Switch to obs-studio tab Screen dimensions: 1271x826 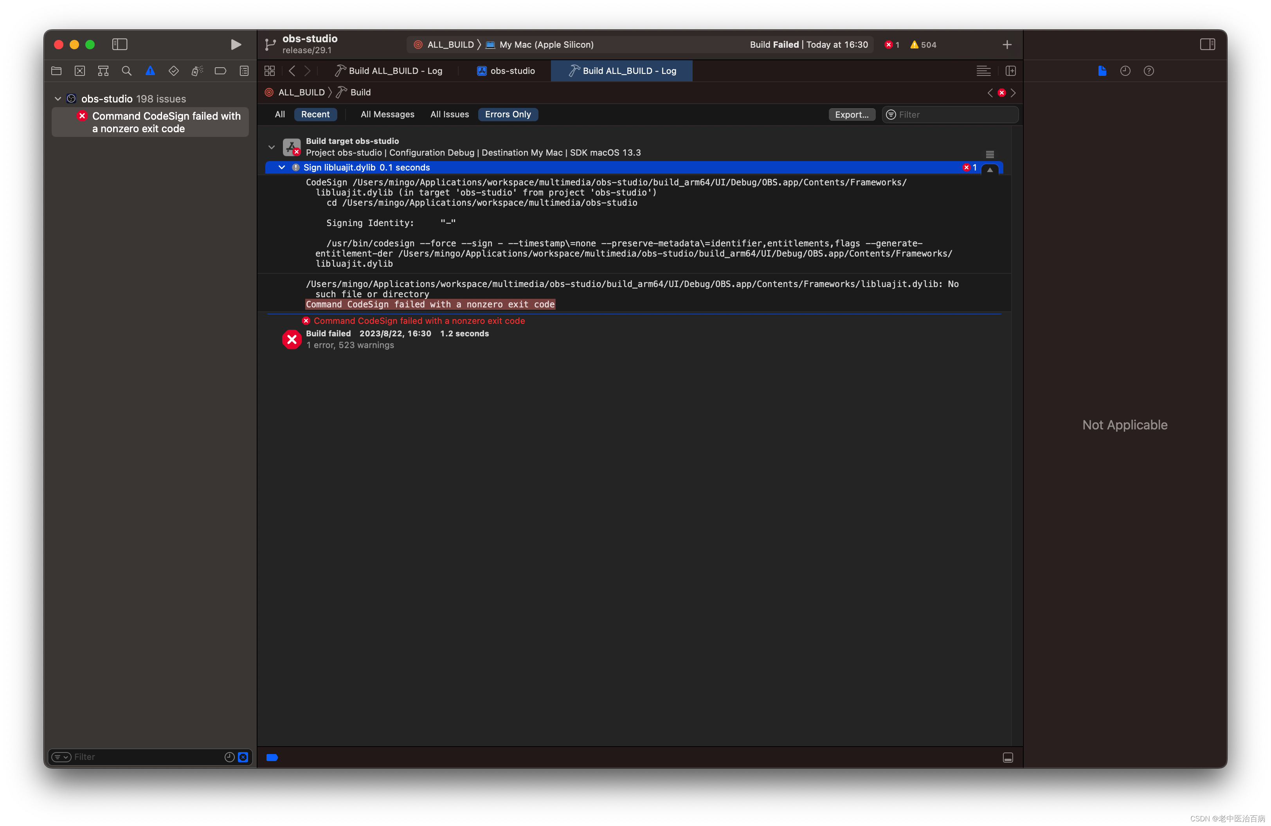(505, 71)
